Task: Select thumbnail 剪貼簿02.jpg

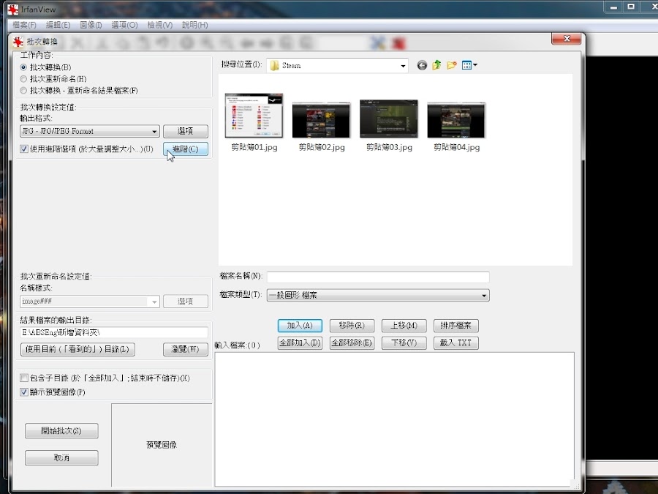Action: (x=322, y=126)
